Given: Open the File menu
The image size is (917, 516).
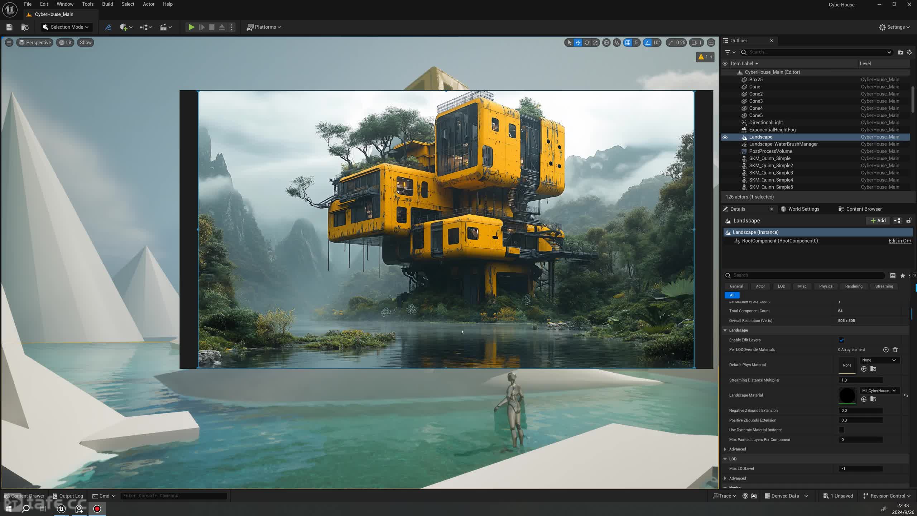Looking at the screenshot, I should [x=28, y=4].
